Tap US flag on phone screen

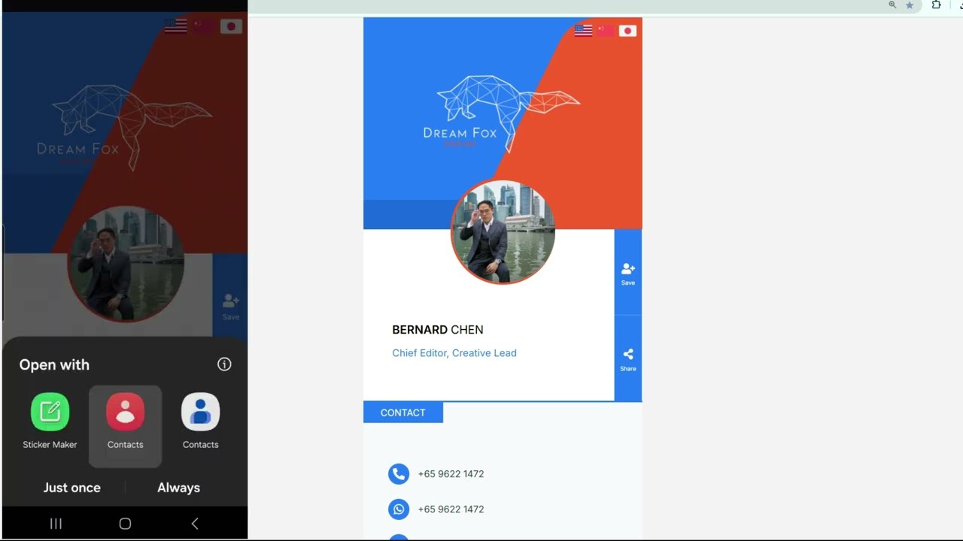pos(175,26)
